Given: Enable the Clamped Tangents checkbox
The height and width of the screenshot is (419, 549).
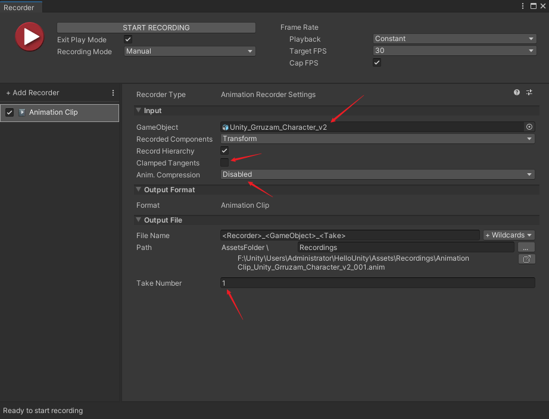Looking at the screenshot, I should tap(224, 162).
